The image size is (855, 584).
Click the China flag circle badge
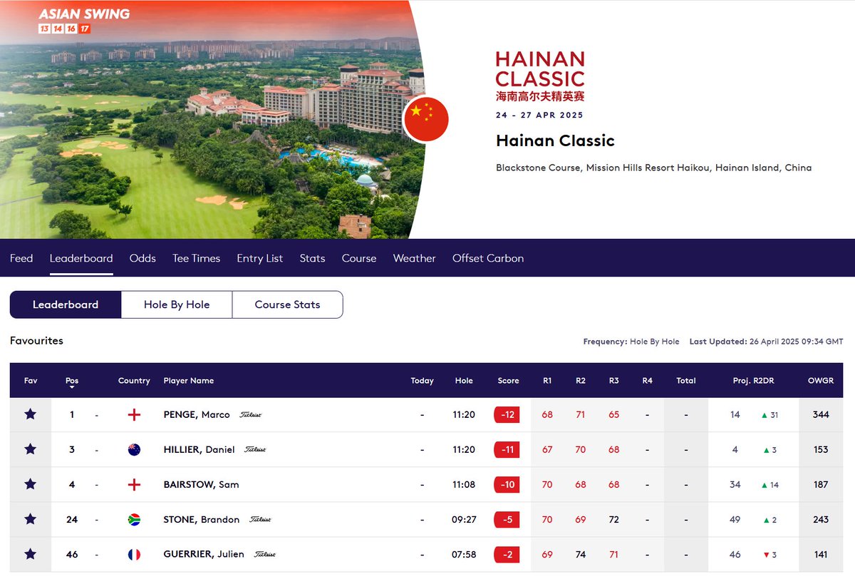pyautogui.click(x=426, y=119)
